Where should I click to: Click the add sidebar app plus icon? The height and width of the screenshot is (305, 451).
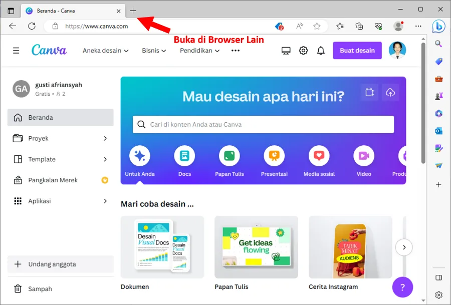[438, 184]
